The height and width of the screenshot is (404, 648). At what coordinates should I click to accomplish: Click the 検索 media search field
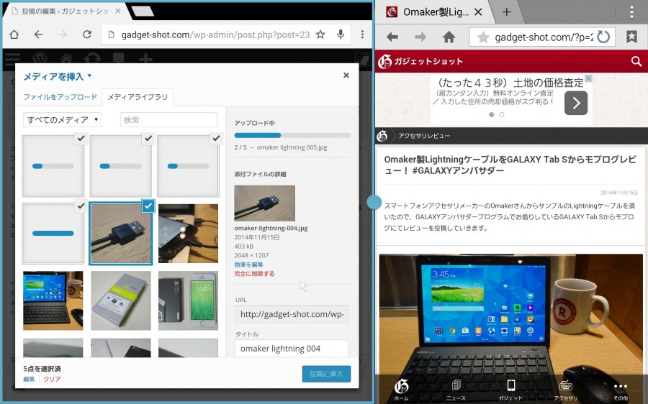168,119
